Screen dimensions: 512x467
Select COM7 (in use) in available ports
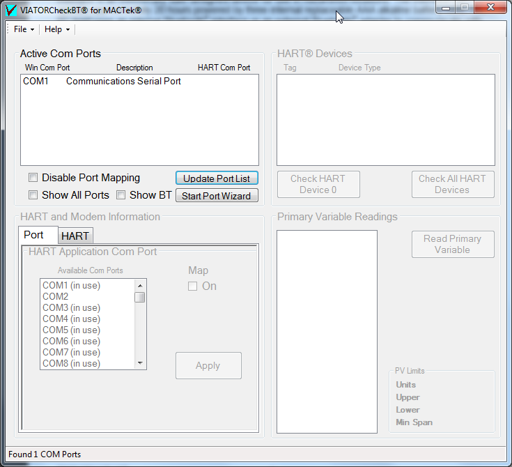coord(87,352)
